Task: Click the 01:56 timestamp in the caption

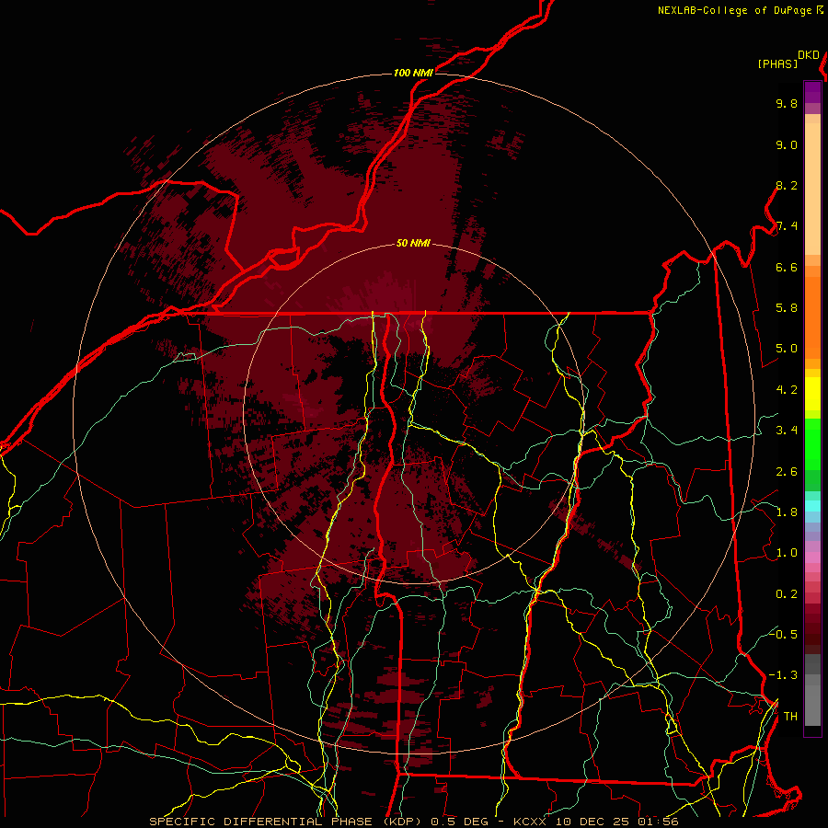Action: tap(659, 822)
